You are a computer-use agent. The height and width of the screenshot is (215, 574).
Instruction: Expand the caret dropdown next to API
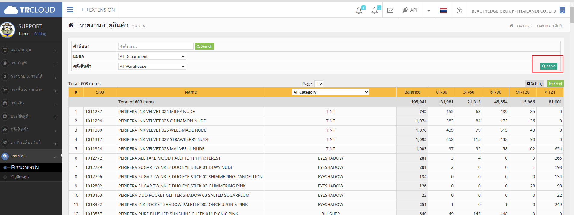(429, 10)
